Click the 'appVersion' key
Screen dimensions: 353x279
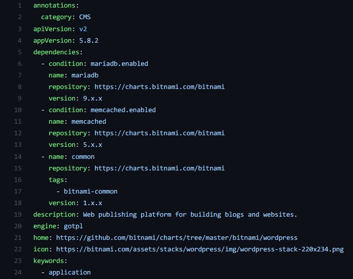click(53, 40)
